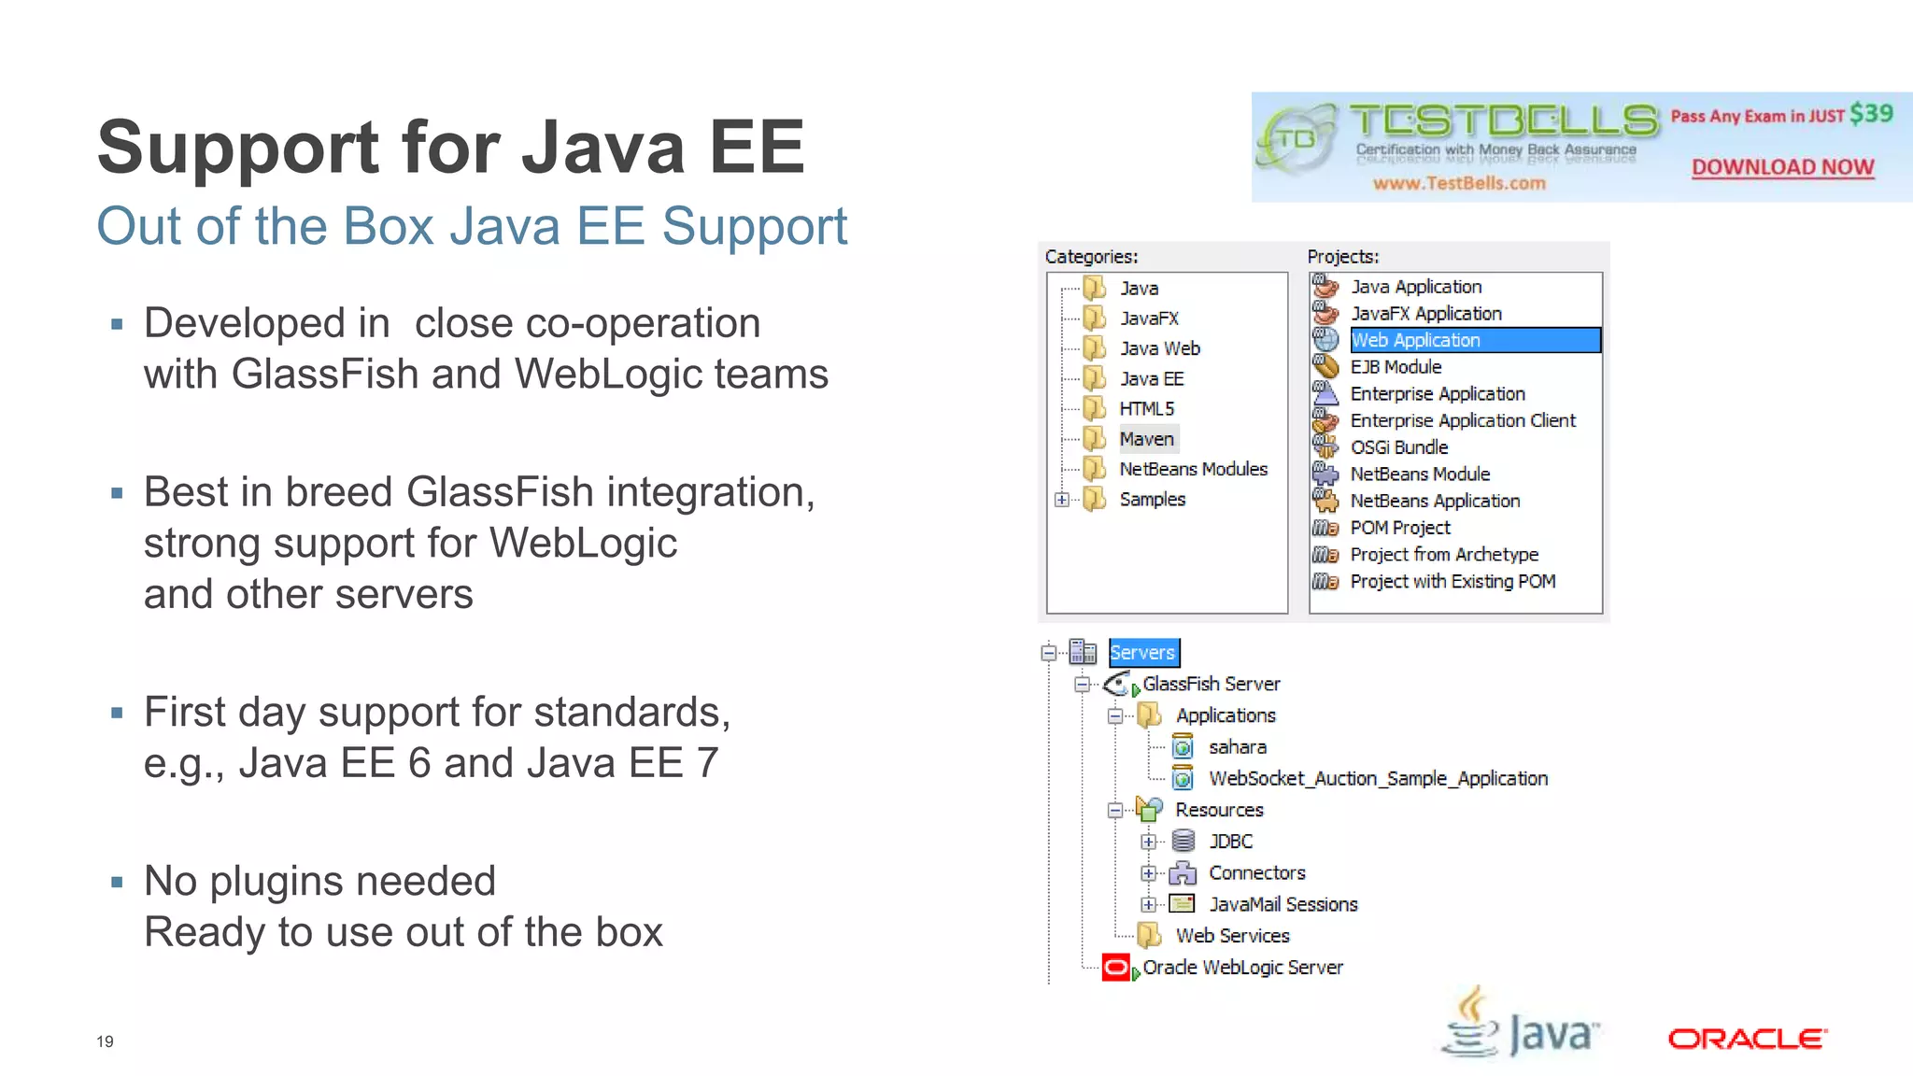Image resolution: width=1913 pixels, height=1076 pixels.
Task: Select Project with Existing POM label
Action: pyautogui.click(x=1452, y=581)
